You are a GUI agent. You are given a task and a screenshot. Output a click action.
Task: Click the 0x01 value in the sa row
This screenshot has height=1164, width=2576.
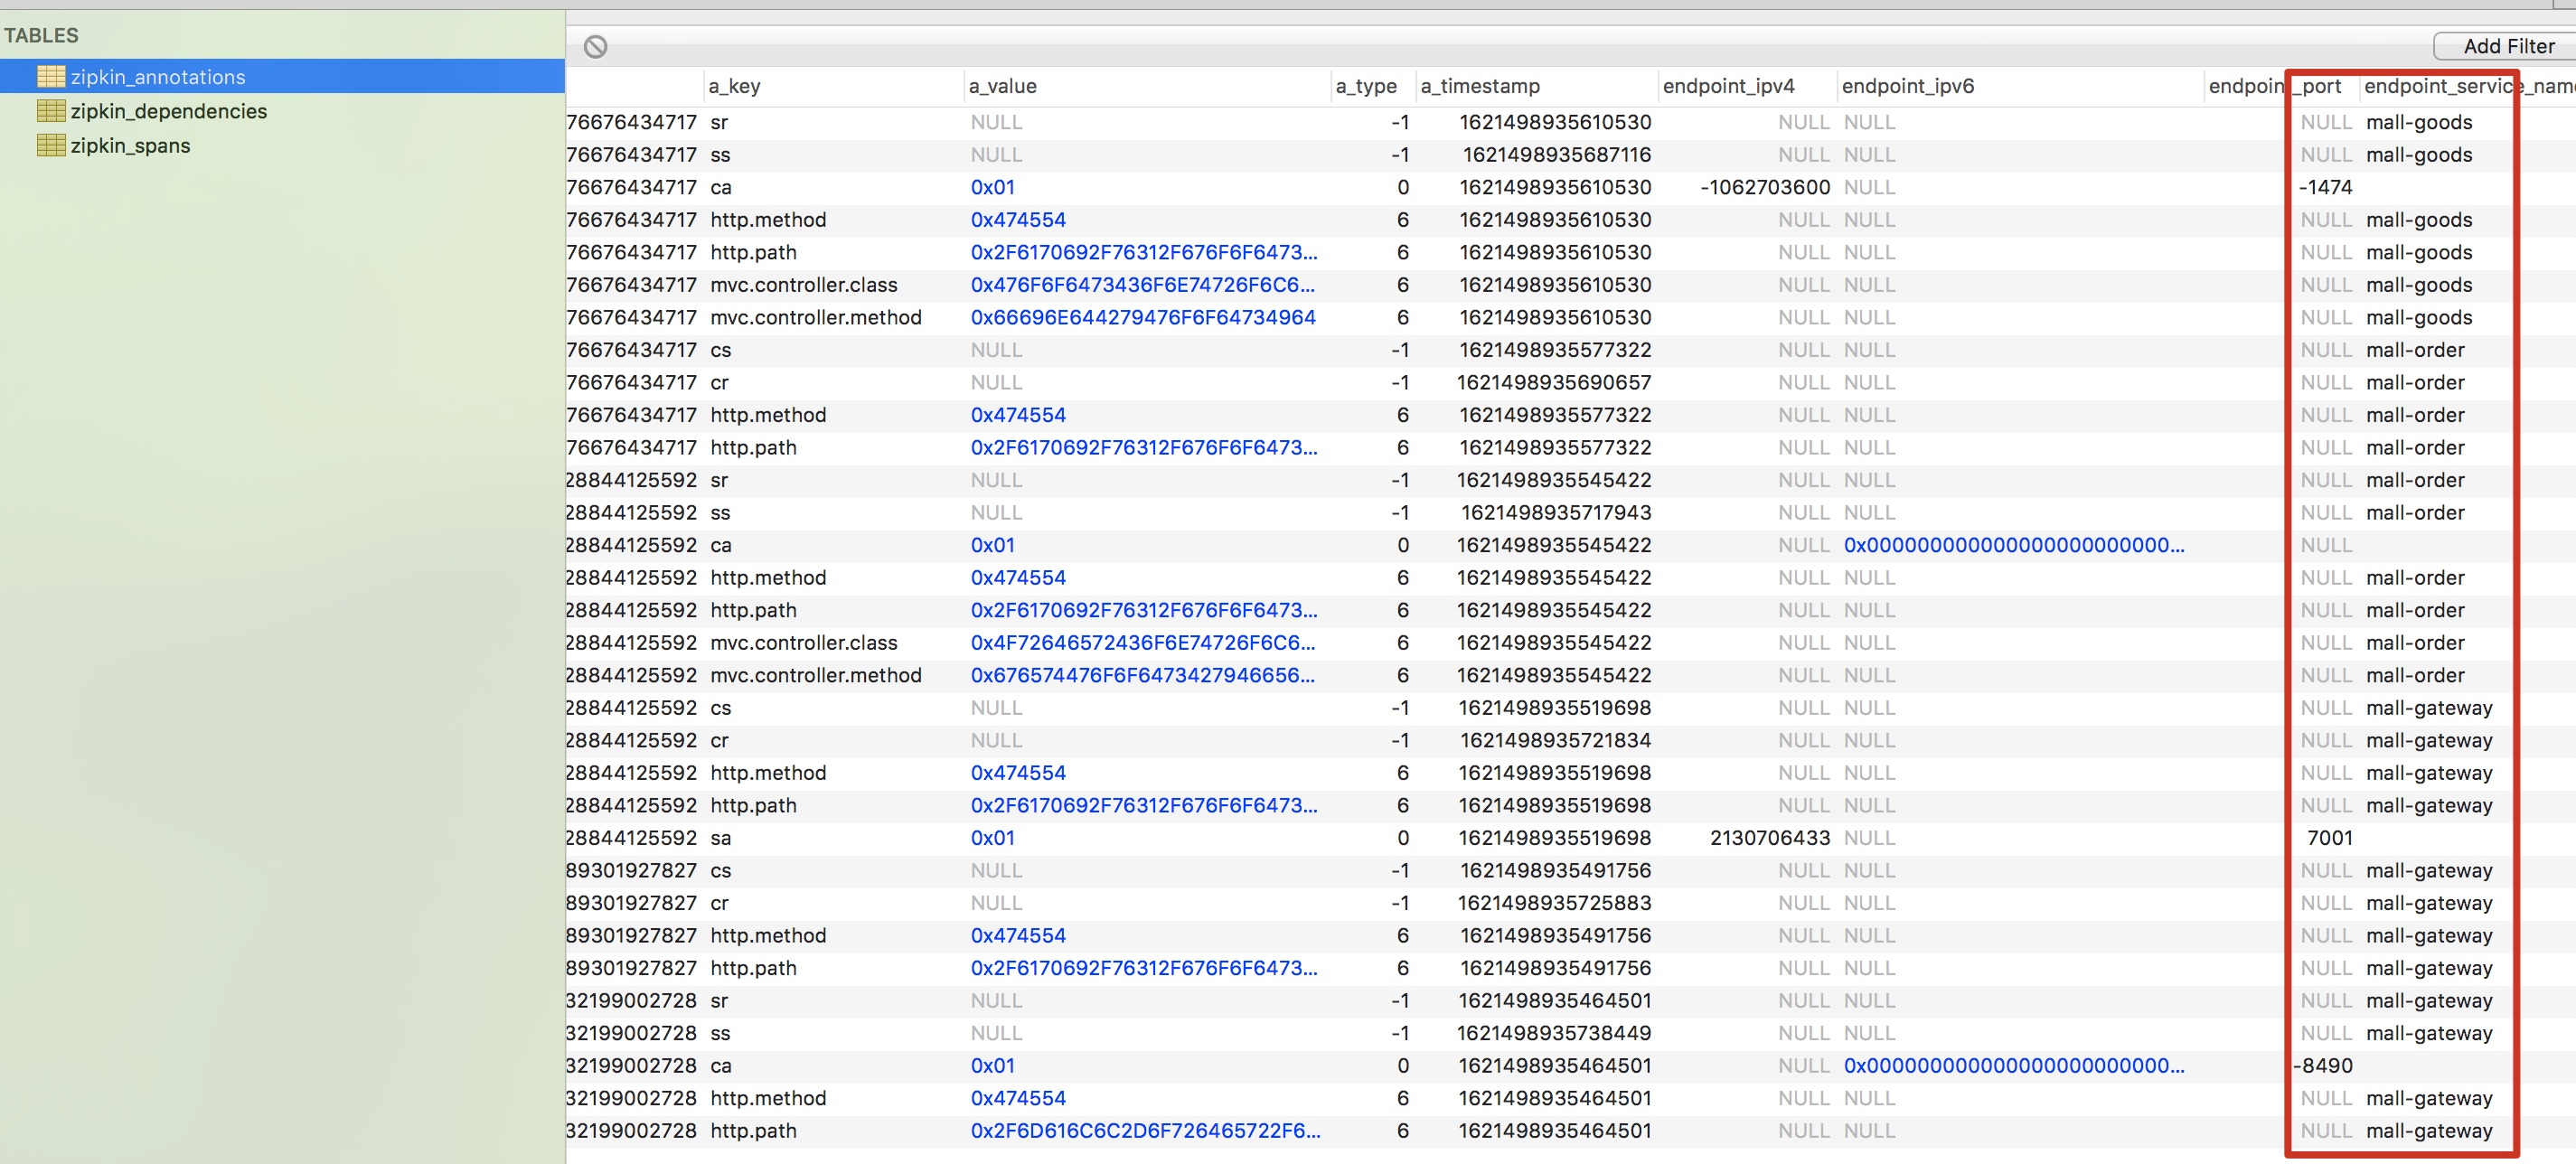pos(993,838)
